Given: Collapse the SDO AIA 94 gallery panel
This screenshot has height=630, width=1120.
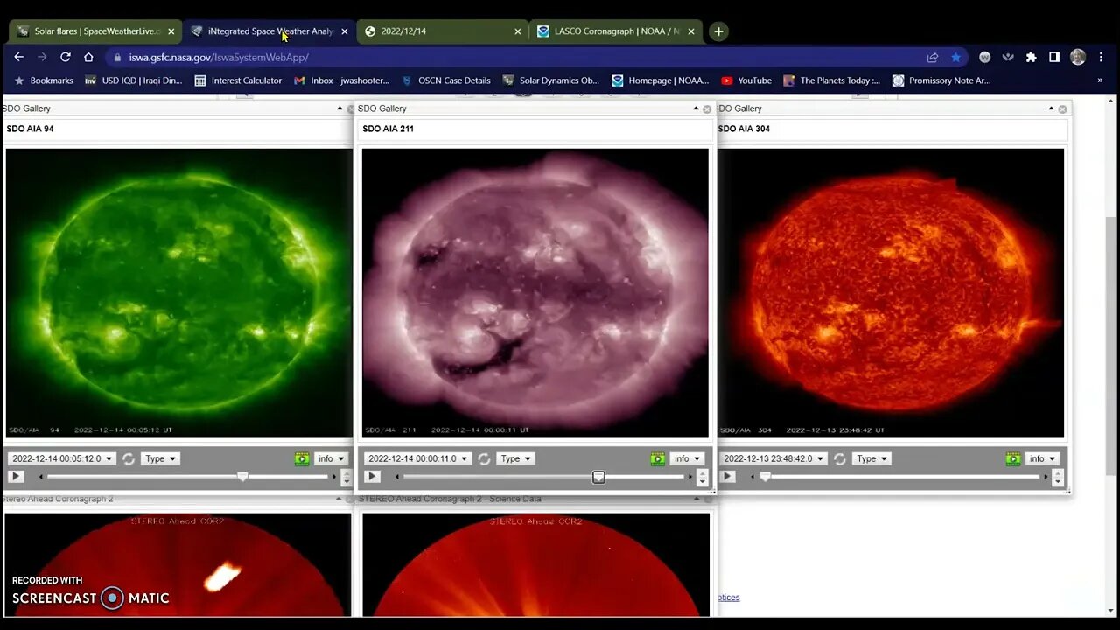Looking at the screenshot, I should [339, 108].
